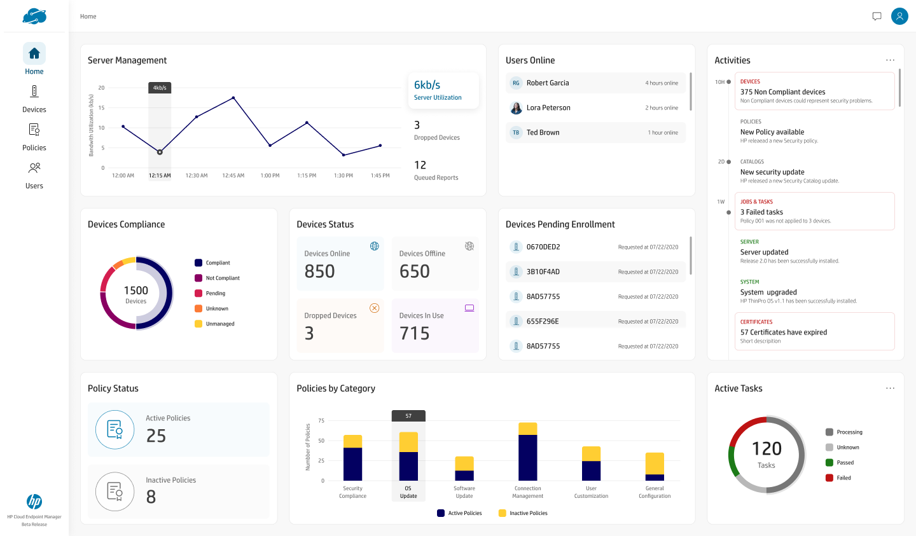Toggle Active Policies chart legend
This screenshot has width=916, height=536.
coord(459,513)
